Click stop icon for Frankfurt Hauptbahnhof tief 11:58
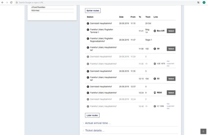This screenshot has height=135, width=208. coord(88,47)
